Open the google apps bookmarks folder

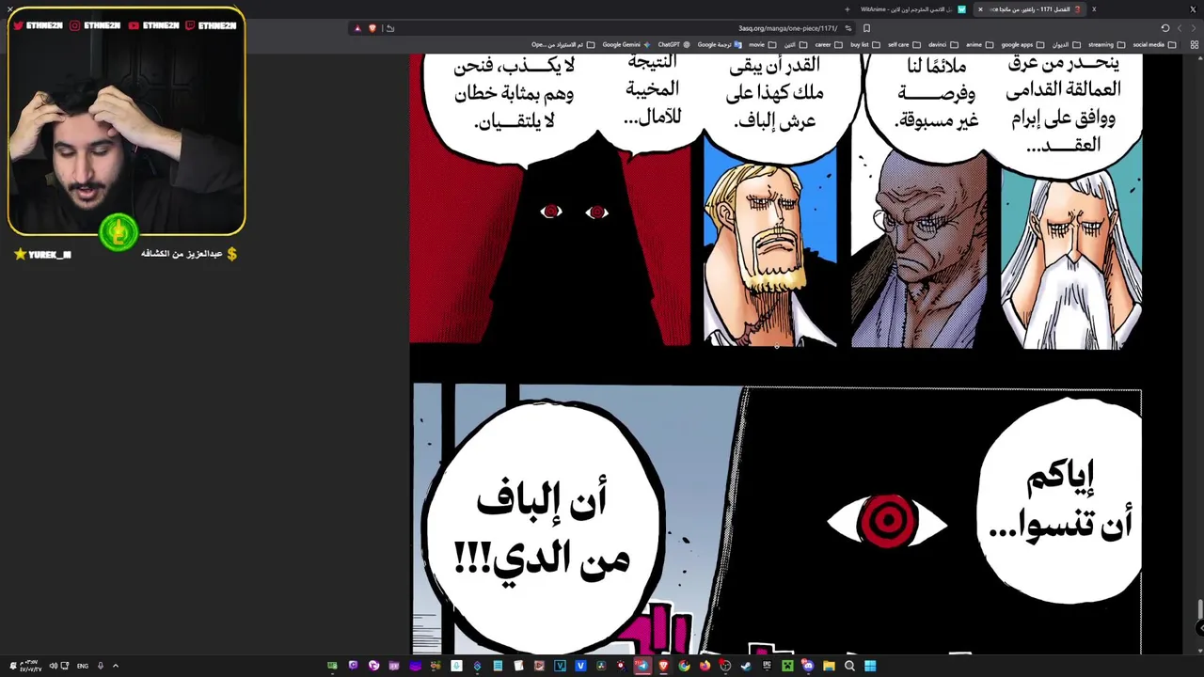[x=1022, y=45]
